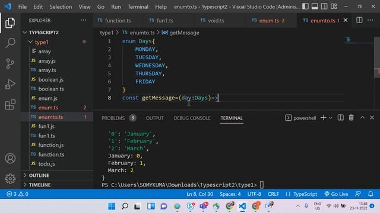This screenshot has height=213, width=380.
Task: Open the Explorer view in activity bar
Action: pos(10,22)
